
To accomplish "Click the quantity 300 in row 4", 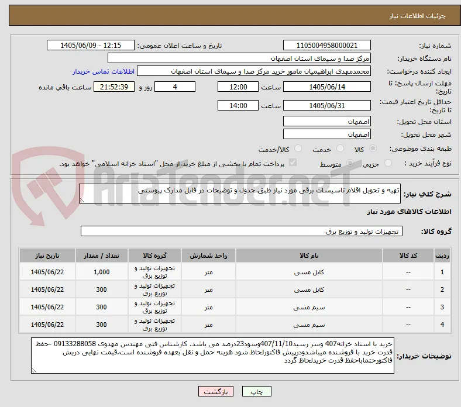I will [101, 325].
